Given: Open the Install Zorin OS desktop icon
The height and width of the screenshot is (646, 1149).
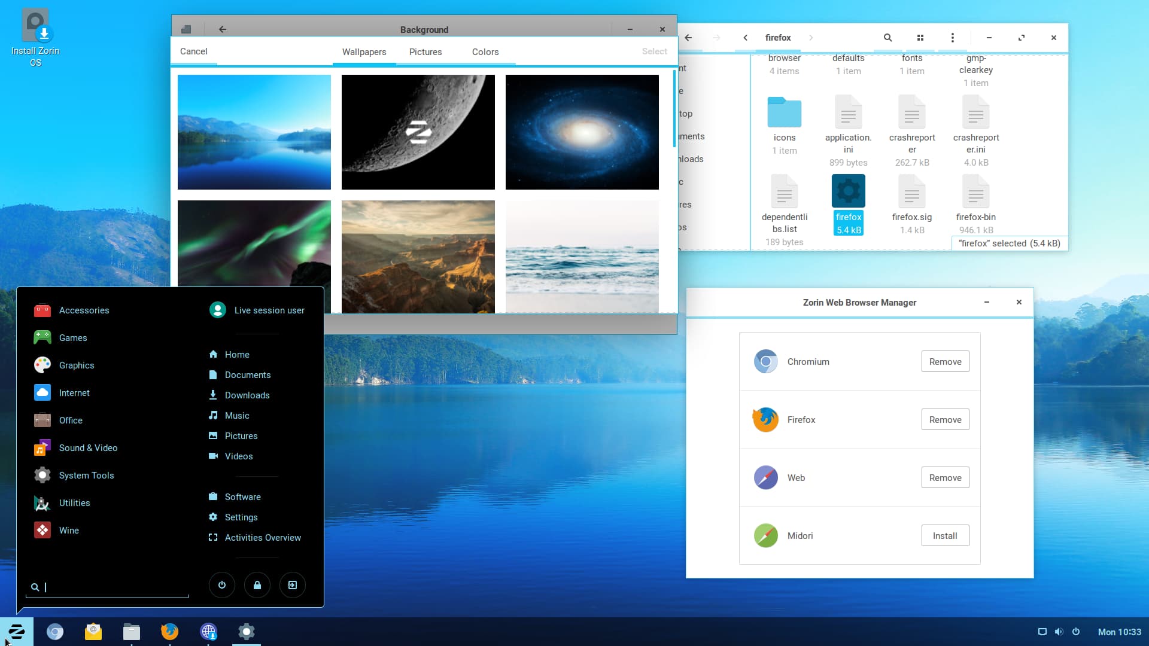Looking at the screenshot, I should pyautogui.click(x=35, y=38).
